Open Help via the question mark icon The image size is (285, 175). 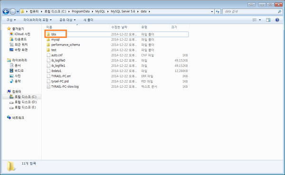[277, 20]
